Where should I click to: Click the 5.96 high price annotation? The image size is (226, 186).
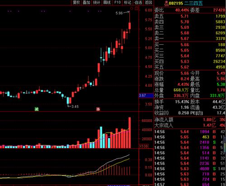tap(119, 13)
